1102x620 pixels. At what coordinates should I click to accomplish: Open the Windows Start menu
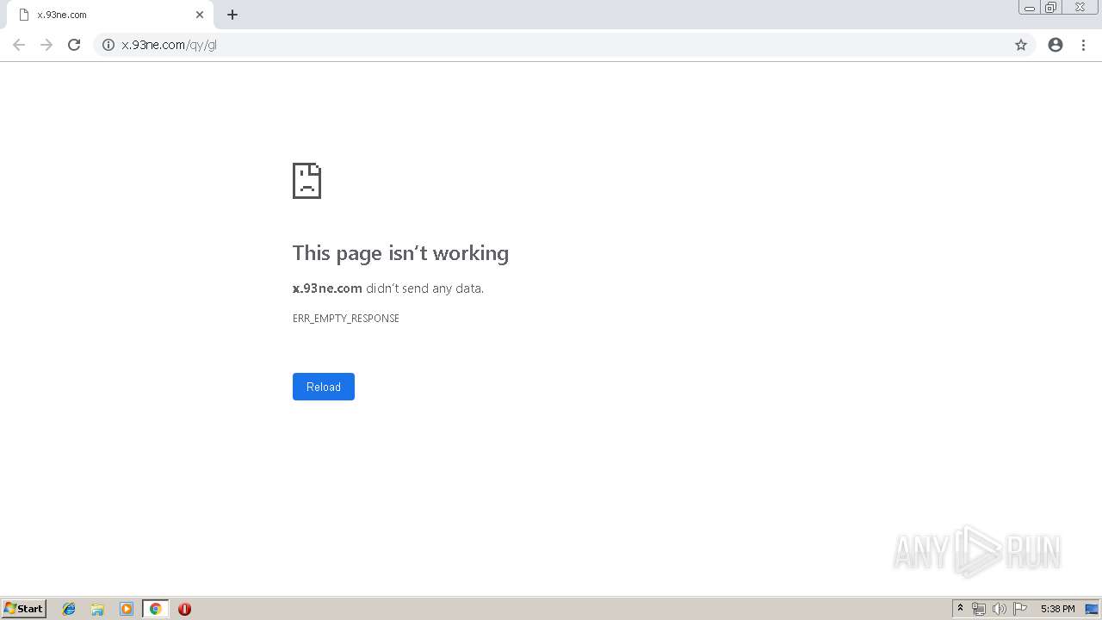pyautogui.click(x=24, y=609)
